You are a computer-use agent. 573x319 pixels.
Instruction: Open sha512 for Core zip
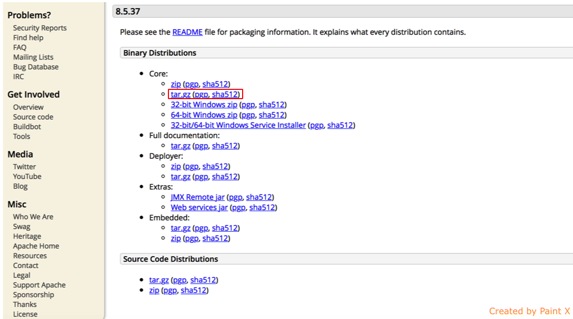point(215,84)
